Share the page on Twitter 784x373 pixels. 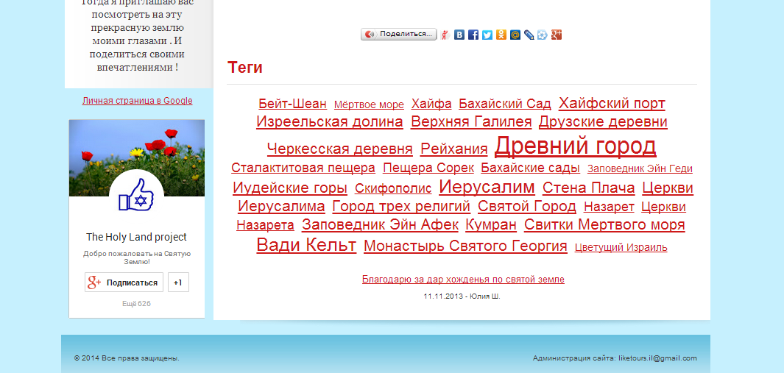click(x=487, y=35)
